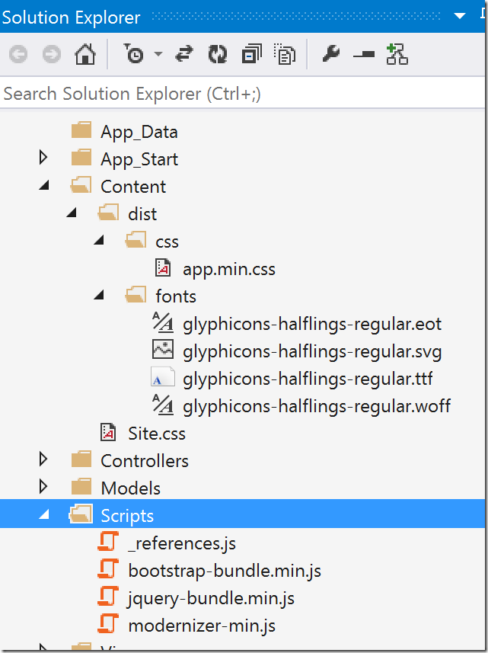The image size is (488, 653).
Task: Expand the Controllers folder arrow
Action: (43, 459)
